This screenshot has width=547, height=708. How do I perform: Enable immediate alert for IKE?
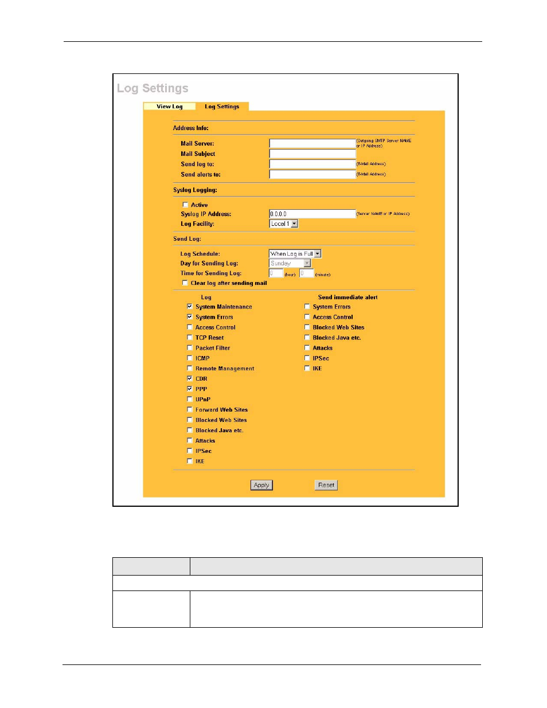(307, 369)
